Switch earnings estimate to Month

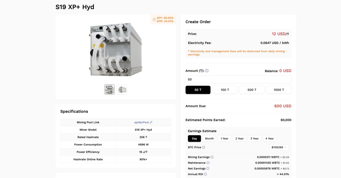point(209,138)
